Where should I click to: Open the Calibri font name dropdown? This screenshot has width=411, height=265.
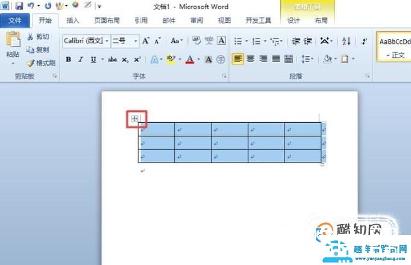coord(107,41)
